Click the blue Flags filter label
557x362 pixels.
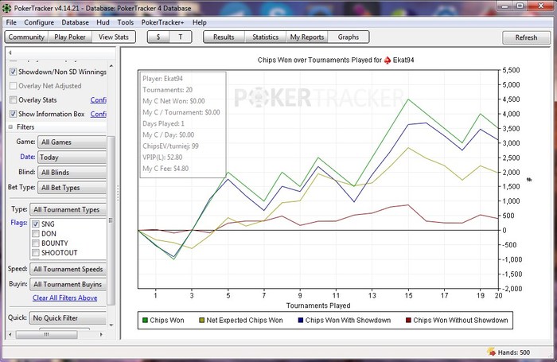19,223
